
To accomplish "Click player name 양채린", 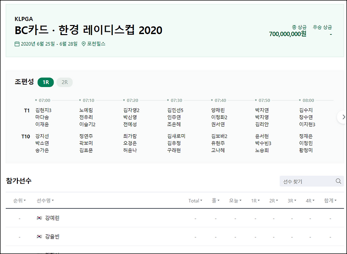I will point(218,110).
